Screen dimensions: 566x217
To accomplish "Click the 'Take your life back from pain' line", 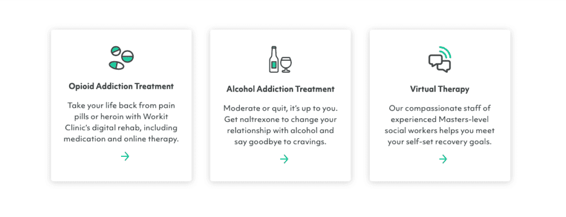I will tap(121, 105).
